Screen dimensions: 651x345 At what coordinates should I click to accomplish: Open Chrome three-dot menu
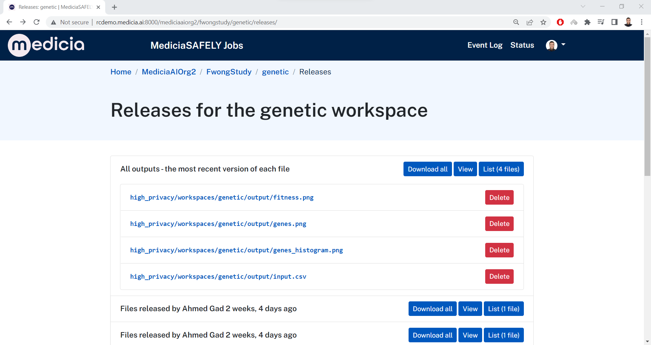pos(642,22)
